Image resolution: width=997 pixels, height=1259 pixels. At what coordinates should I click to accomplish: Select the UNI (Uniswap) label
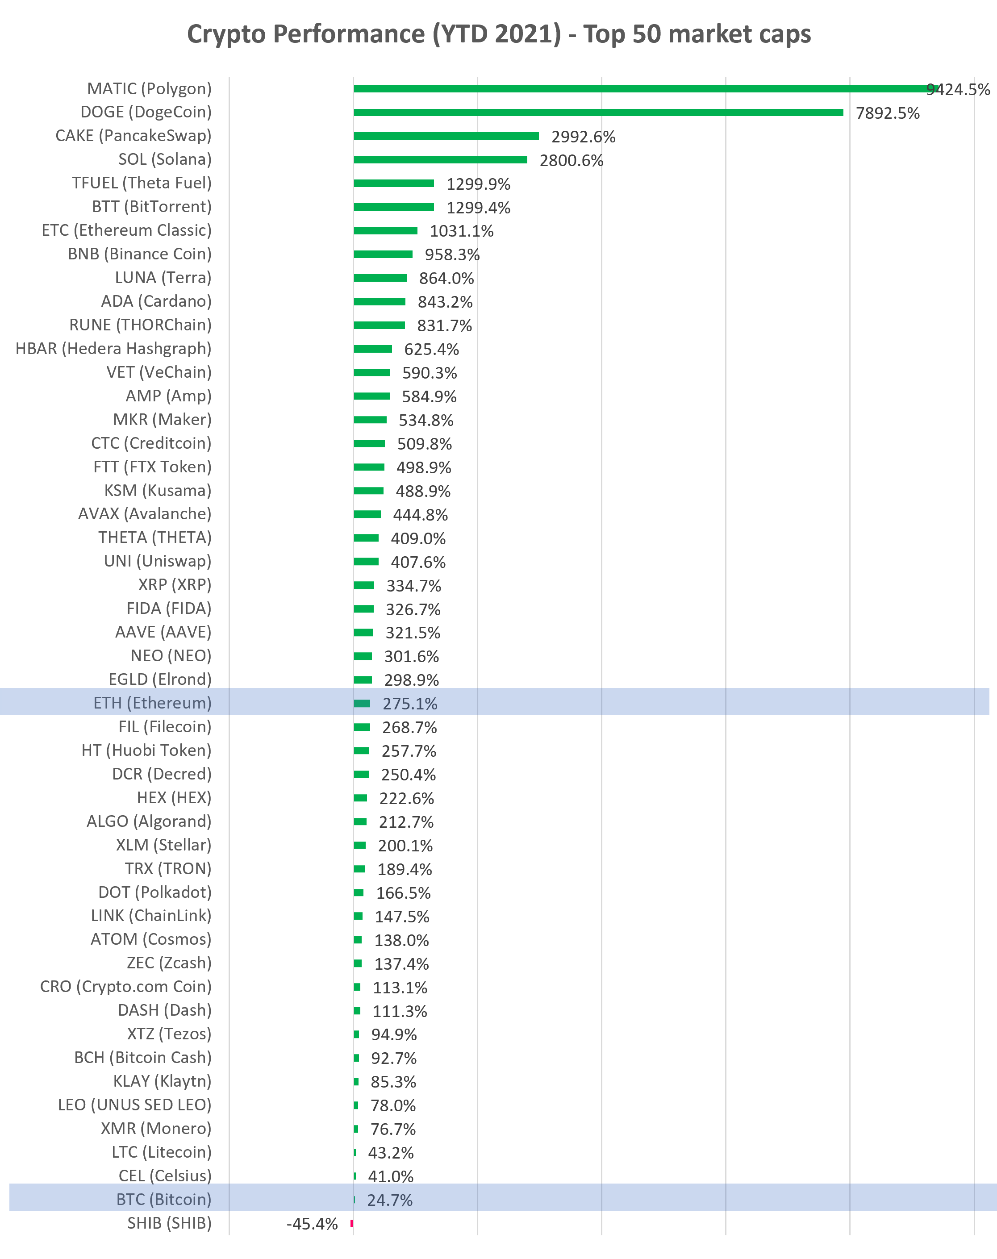pyautogui.click(x=158, y=561)
